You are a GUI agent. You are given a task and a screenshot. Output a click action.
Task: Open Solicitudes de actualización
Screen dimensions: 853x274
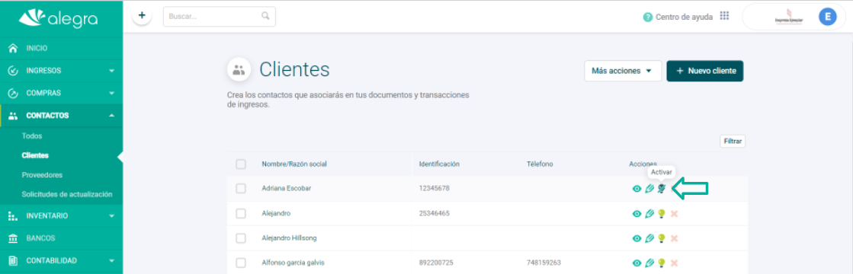[x=67, y=194]
